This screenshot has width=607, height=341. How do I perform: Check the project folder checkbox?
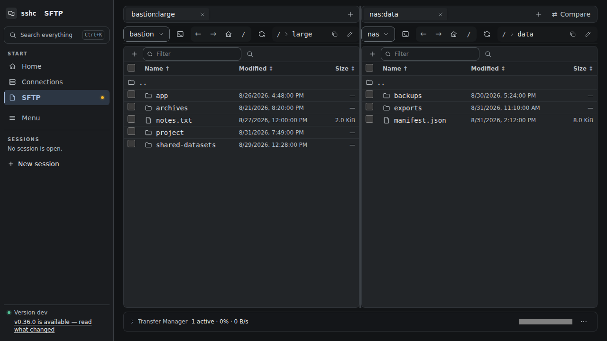click(131, 131)
